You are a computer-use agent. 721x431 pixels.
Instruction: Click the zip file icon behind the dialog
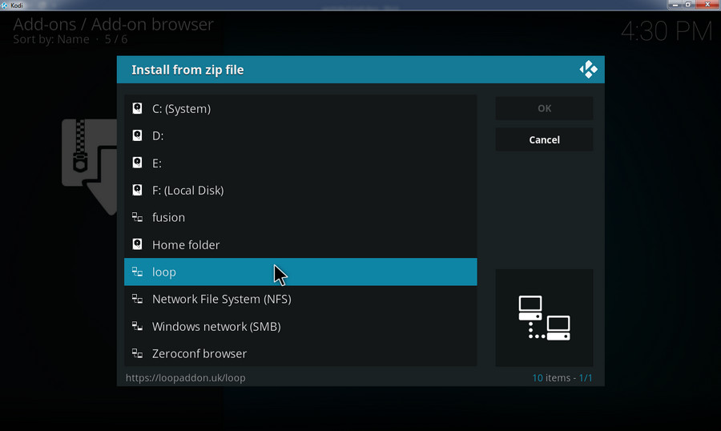point(89,167)
